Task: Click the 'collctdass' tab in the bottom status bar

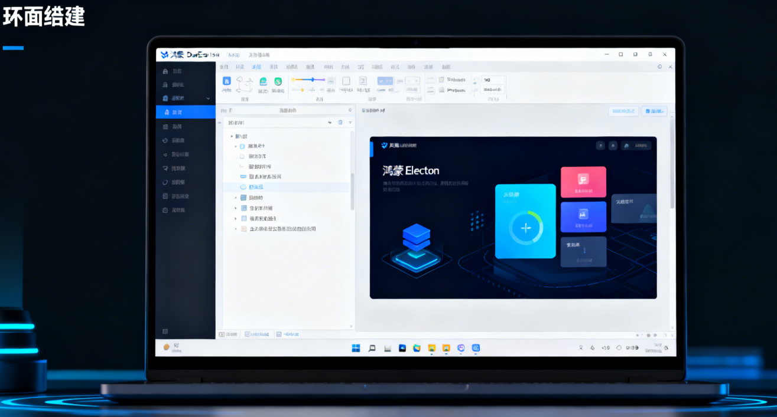Action: click(256, 334)
